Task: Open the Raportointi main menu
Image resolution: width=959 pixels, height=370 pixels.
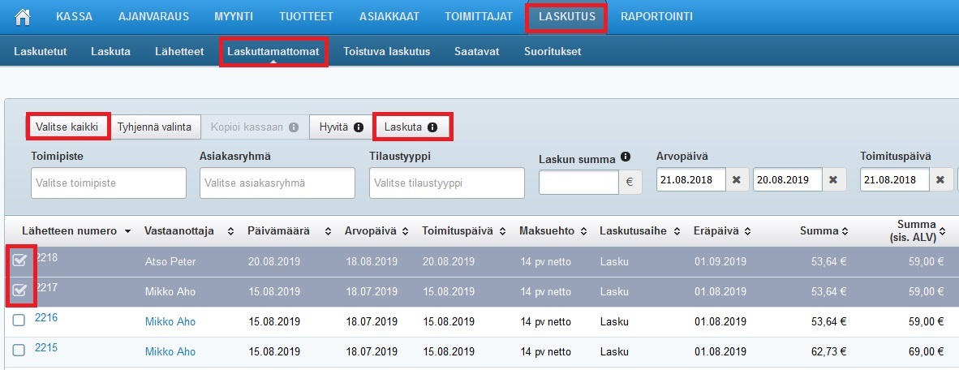Action: [656, 16]
